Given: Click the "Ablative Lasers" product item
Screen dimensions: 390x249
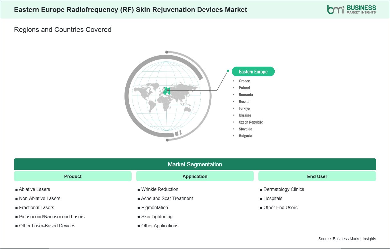Looking at the screenshot, I should (x=35, y=189).
